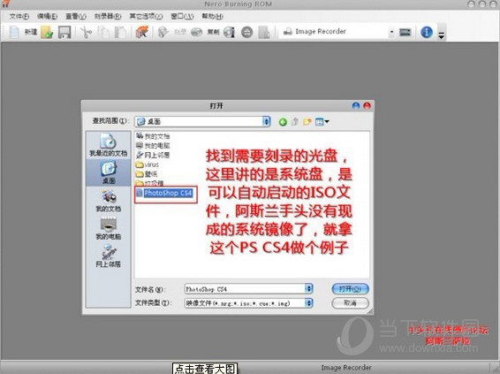Screen dimensions: 500x374
Task: Open the 刻录器(R) menu
Action: pyautogui.click(x=108, y=16)
